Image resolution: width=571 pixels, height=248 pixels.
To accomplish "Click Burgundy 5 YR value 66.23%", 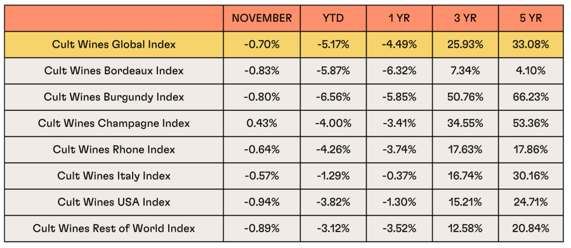I will (531, 97).
